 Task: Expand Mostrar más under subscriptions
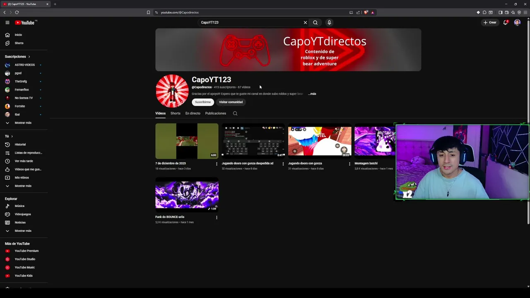24,123
